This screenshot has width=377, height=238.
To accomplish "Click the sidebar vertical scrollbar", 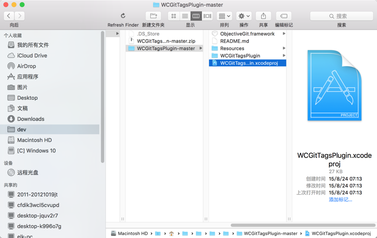I will [102, 97].
